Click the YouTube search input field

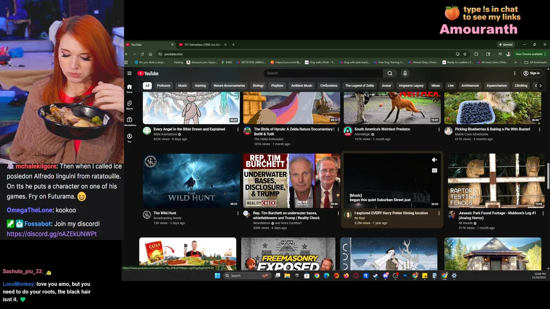(x=323, y=73)
